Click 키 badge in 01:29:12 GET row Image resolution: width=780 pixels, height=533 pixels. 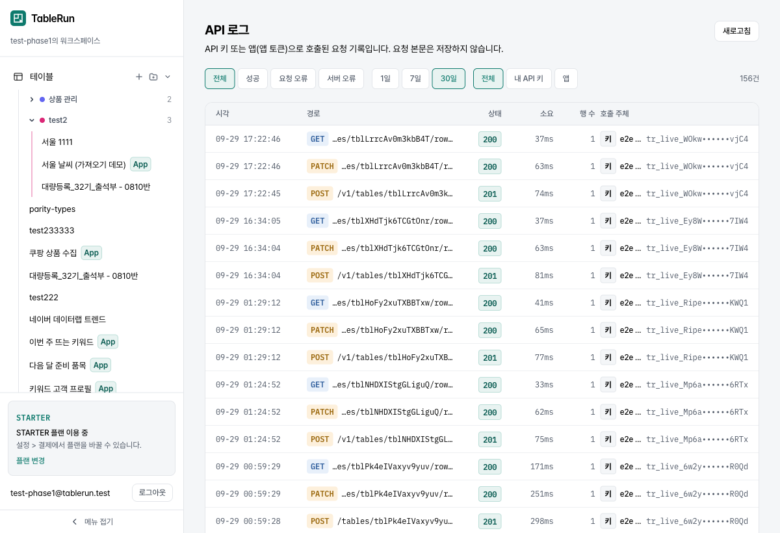click(608, 303)
